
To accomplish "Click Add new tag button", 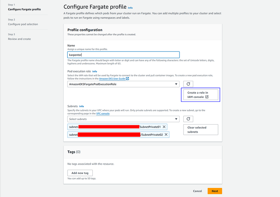I will [80, 173].
